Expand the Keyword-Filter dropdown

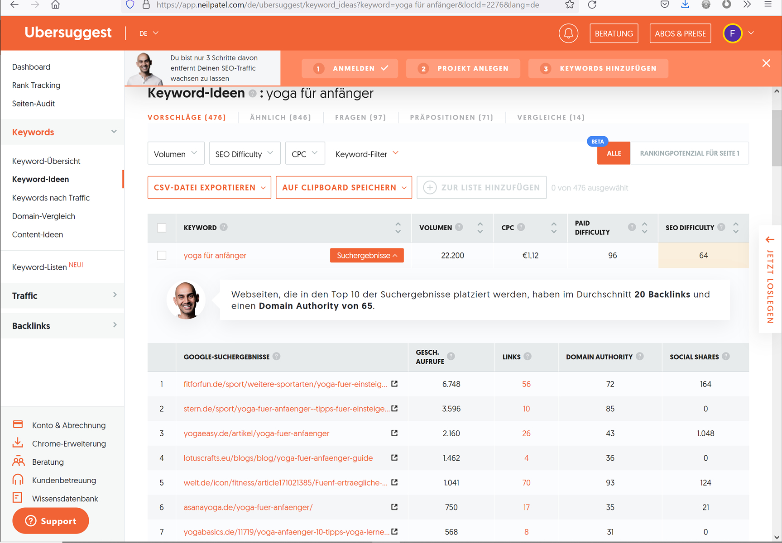coord(367,154)
